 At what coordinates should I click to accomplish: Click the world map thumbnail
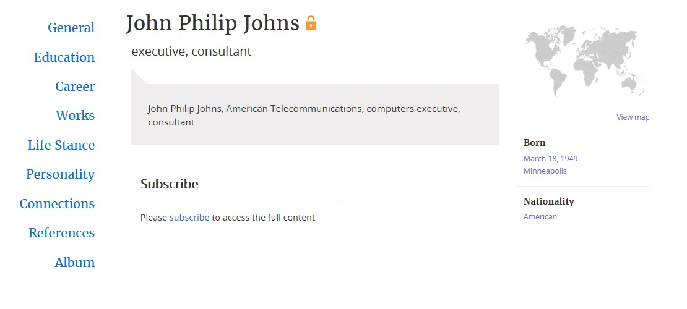click(584, 61)
